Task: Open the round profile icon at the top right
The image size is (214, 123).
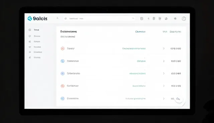Action: [x=184, y=18]
